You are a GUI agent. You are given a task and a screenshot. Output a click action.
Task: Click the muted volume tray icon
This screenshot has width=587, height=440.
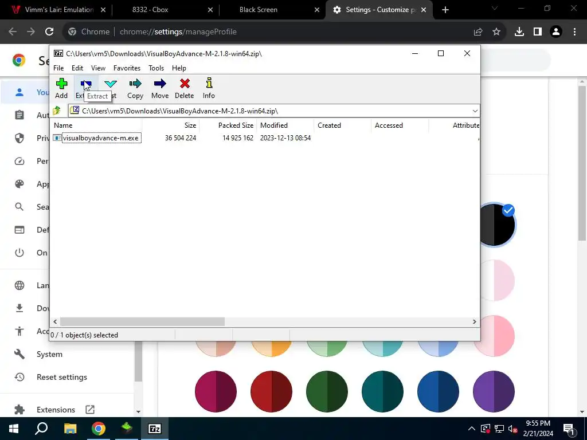click(x=513, y=429)
